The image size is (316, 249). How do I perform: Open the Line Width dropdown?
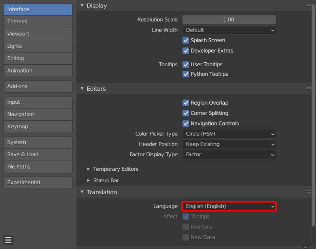[229, 30]
